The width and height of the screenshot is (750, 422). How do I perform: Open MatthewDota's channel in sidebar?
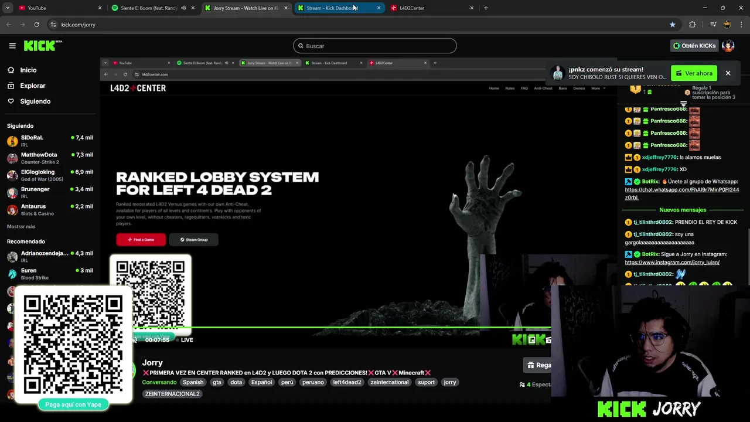50,158
